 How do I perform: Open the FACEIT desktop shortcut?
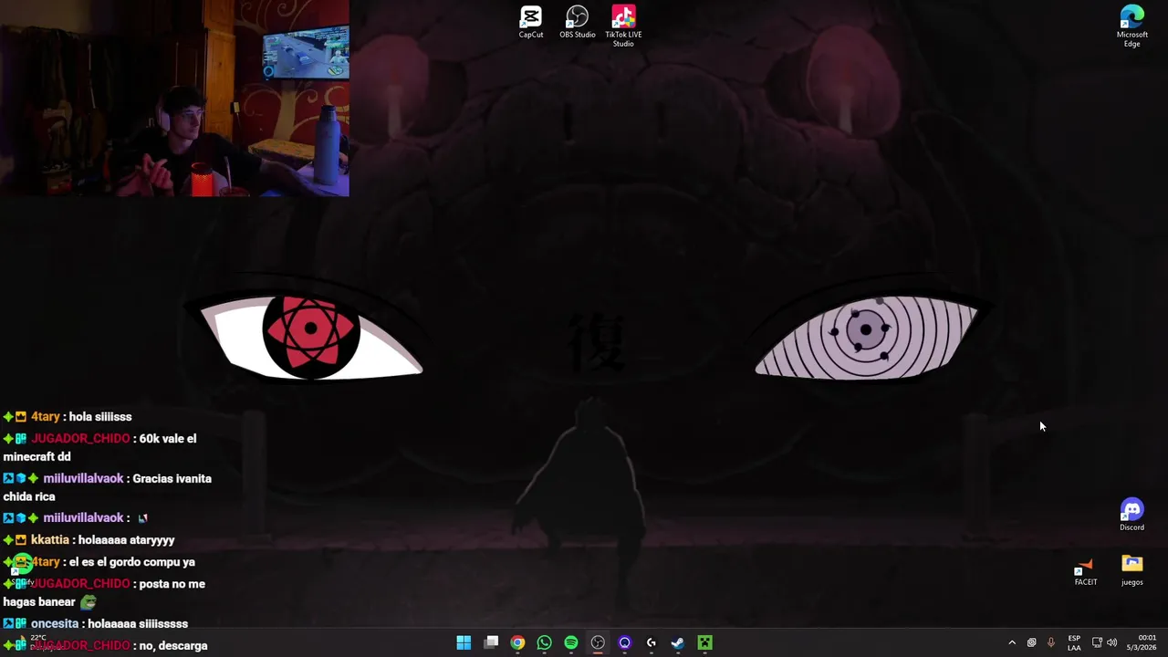click(1085, 571)
